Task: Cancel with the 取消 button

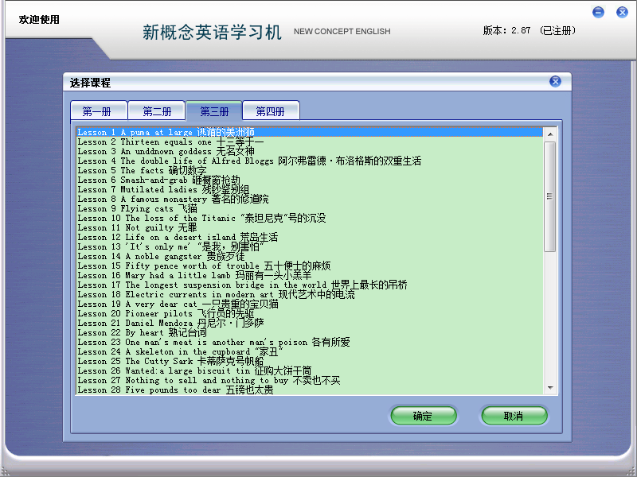Action: (514, 416)
